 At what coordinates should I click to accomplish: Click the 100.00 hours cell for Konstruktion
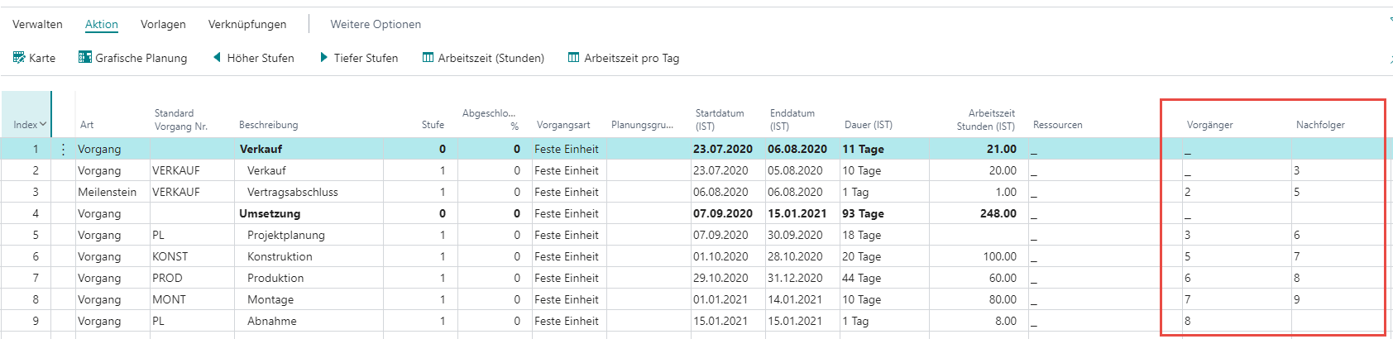click(x=1000, y=257)
